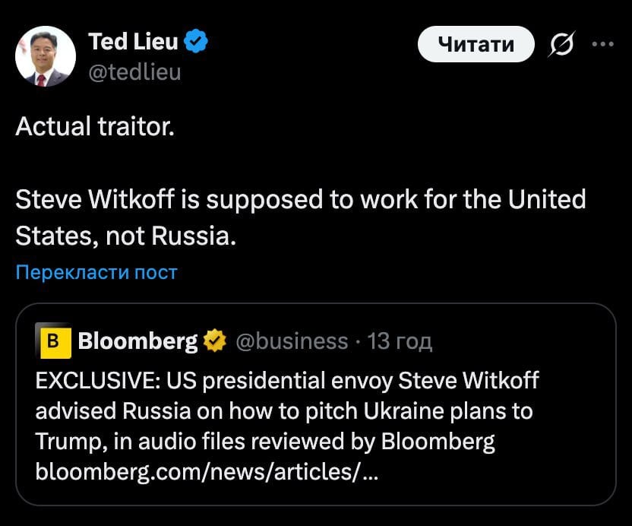Click Bloomberg's gold verified badge
This screenshot has height=526, width=632.
click(x=216, y=341)
